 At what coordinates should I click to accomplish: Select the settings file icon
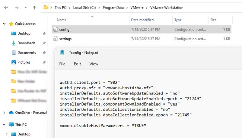55,39
